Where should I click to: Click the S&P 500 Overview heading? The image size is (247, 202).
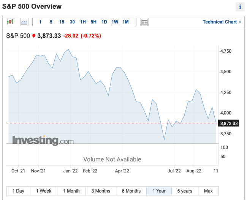[32, 6]
